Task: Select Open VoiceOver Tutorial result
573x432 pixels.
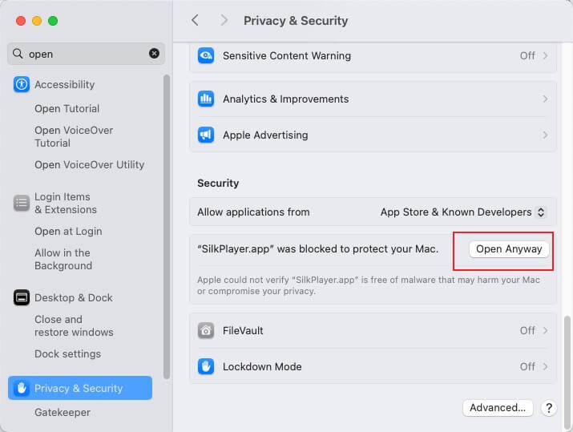Action: click(74, 137)
